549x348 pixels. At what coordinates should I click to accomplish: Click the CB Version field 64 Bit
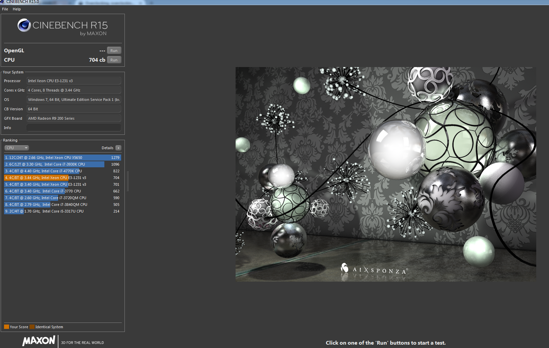[x=73, y=109]
